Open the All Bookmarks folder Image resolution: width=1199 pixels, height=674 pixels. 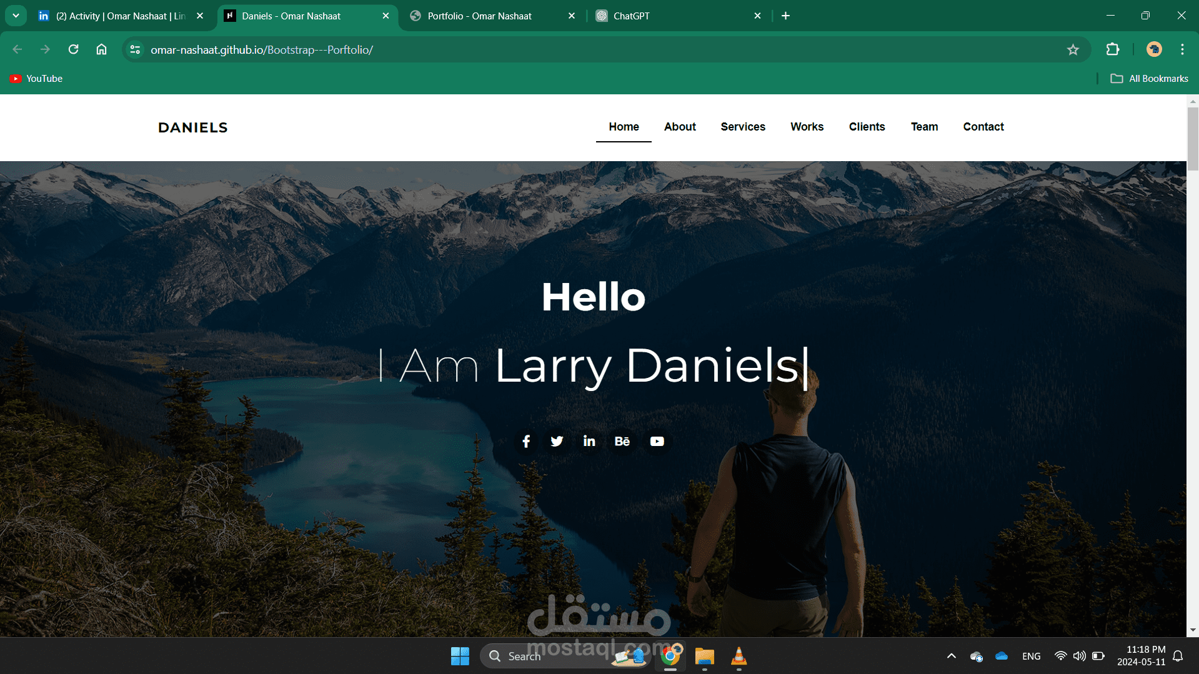pyautogui.click(x=1149, y=79)
